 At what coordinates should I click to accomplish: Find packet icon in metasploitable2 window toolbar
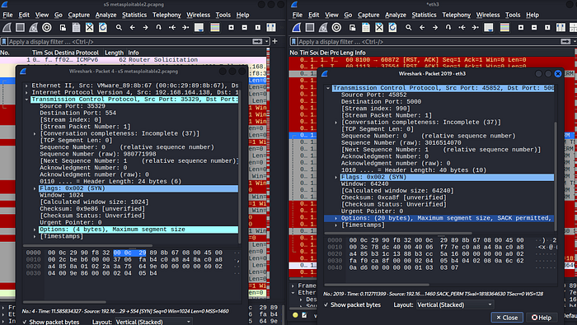(119, 27)
